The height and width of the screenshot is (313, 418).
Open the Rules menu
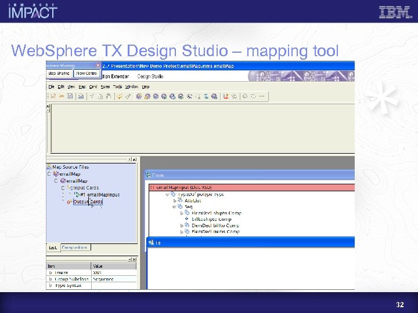[x=105, y=86]
